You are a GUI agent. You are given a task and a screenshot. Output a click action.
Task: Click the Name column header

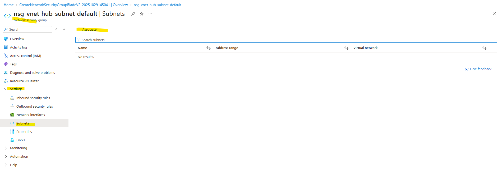pos(82,48)
